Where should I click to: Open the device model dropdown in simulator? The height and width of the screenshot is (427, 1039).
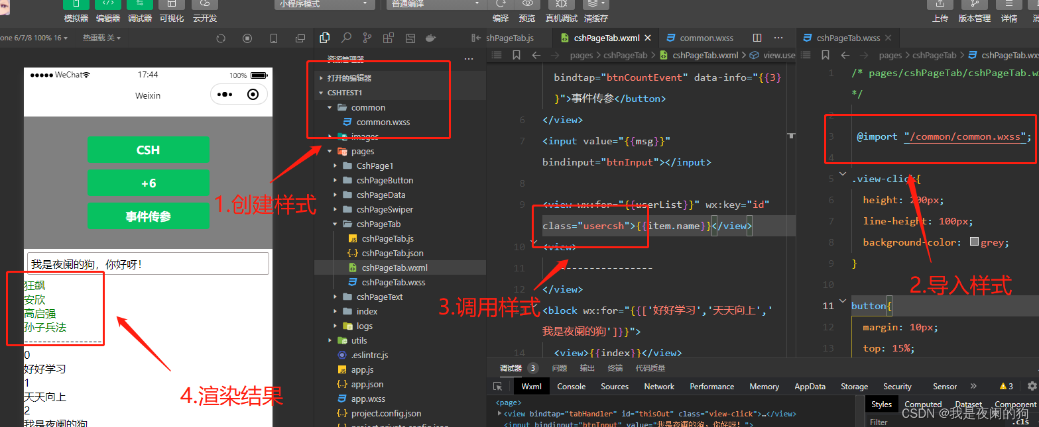pyautogui.click(x=34, y=38)
